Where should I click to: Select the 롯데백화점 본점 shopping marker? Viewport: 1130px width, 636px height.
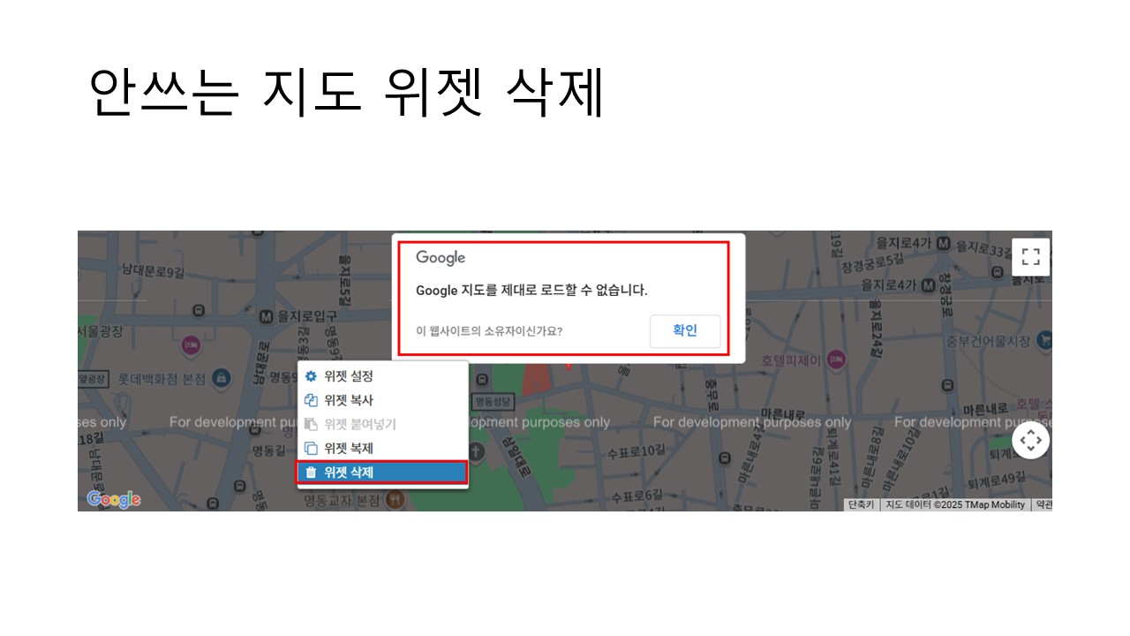[x=222, y=378]
